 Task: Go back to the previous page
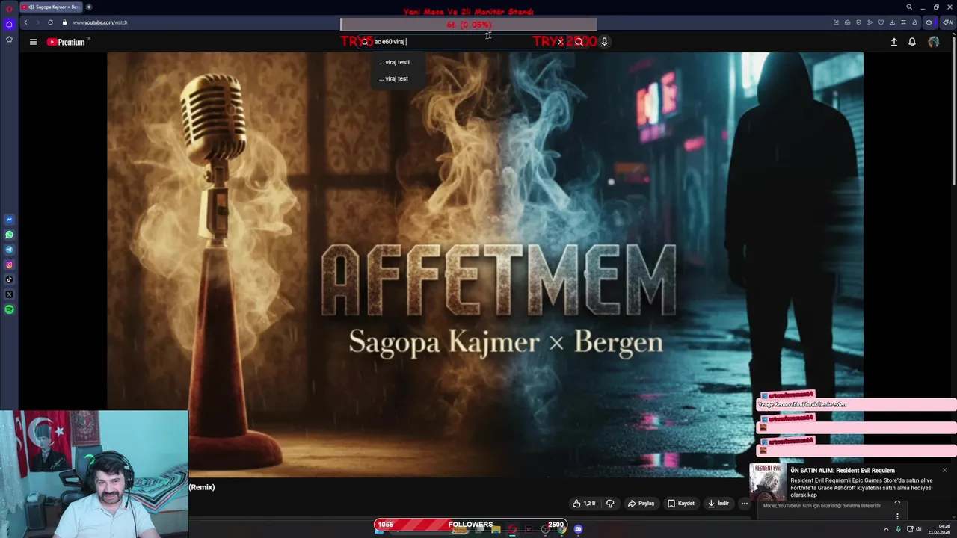pyautogui.click(x=25, y=22)
